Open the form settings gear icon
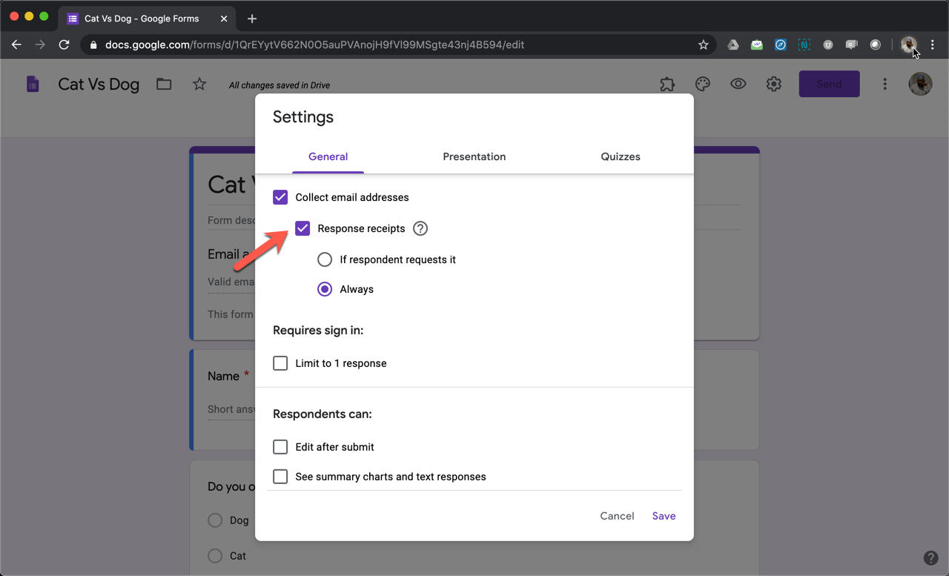This screenshot has height=576, width=949. [x=773, y=85]
